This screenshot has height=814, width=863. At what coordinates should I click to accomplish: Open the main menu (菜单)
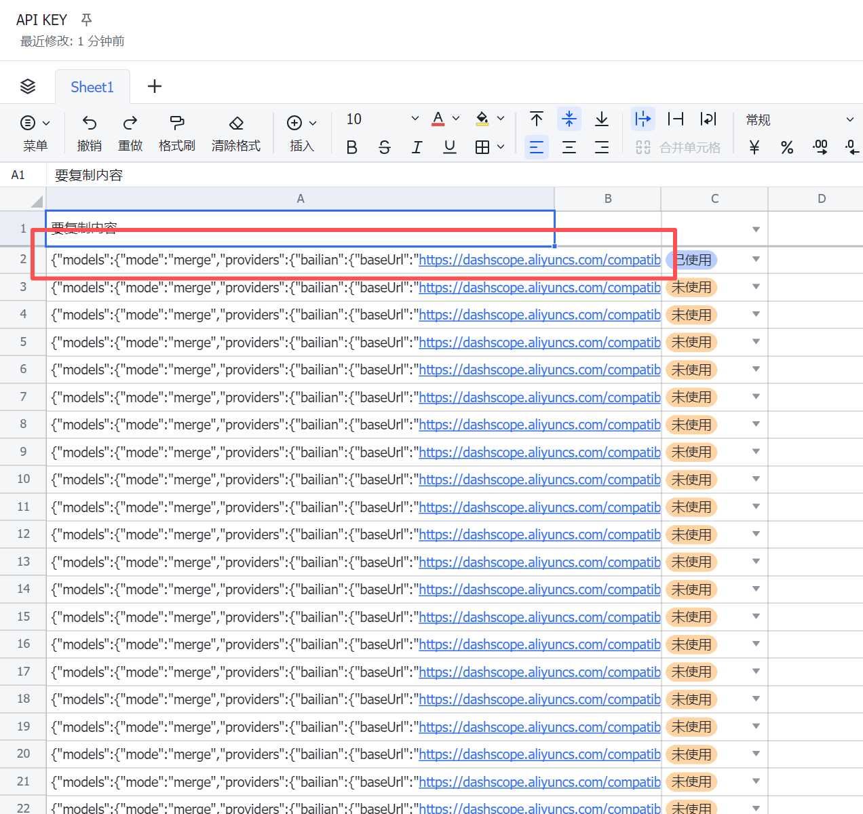[35, 132]
